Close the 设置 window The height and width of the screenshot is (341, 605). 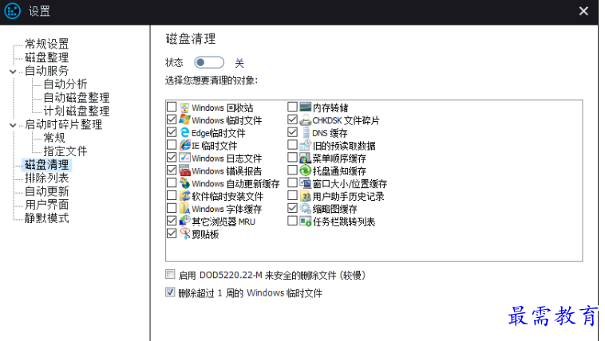[x=583, y=11]
